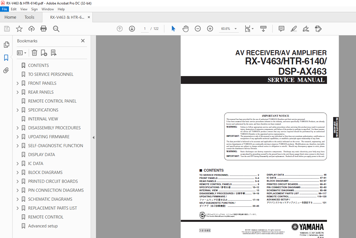Expand SCHEMATIC DIAGRAMS bookmark

point(18,199)
